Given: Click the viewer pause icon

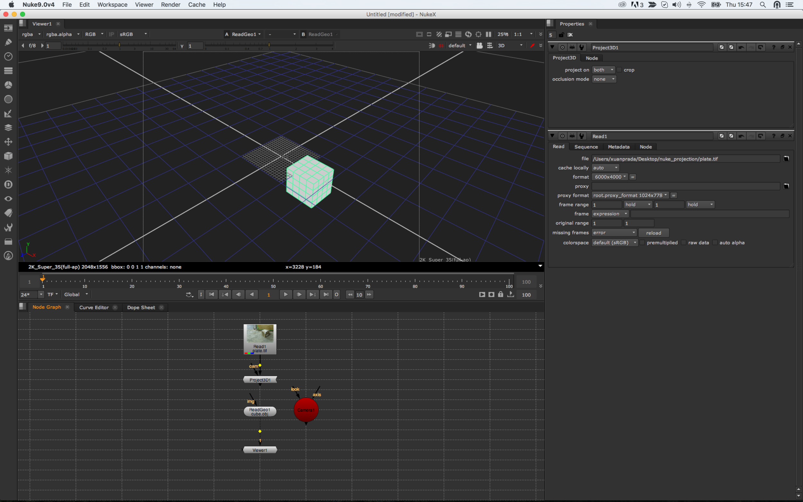Looking at the screenshot, I should click(488, 34).
